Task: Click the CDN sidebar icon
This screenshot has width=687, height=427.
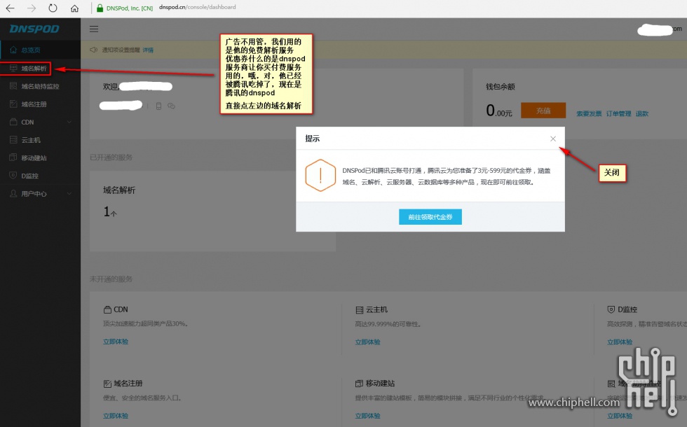Action: [13, 122]
